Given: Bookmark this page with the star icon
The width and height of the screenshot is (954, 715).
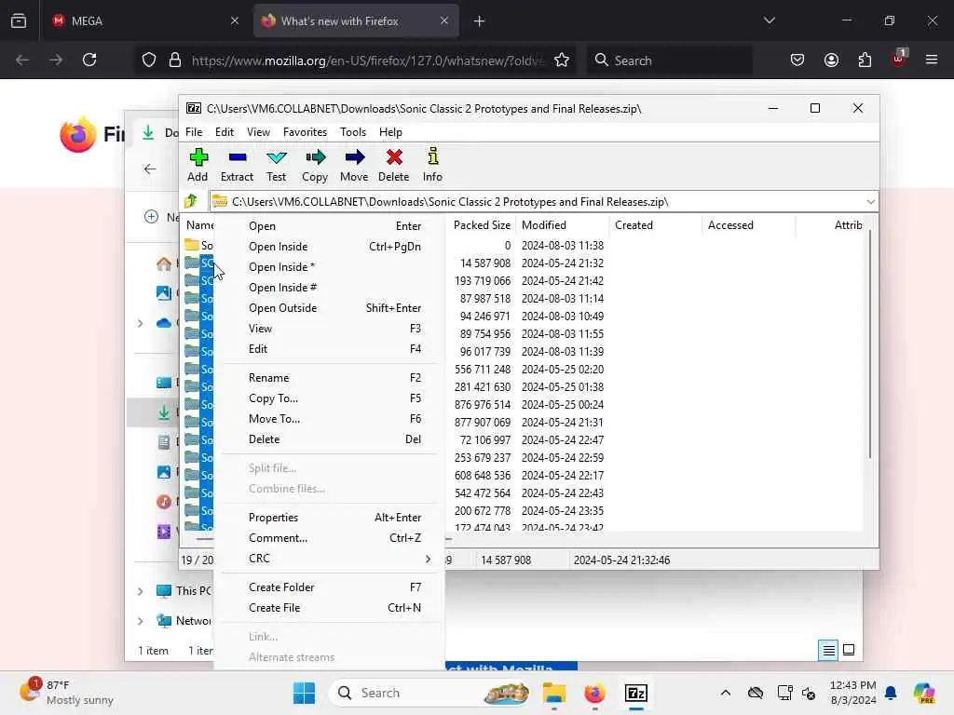Looking at the screenshot, I should coord(562,60).
